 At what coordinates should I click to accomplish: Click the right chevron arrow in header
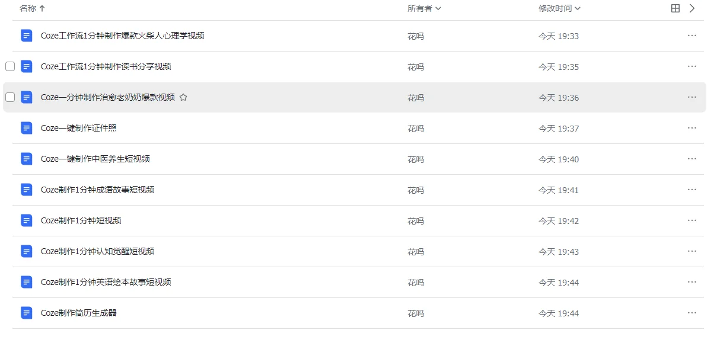(x=692, y=8)
